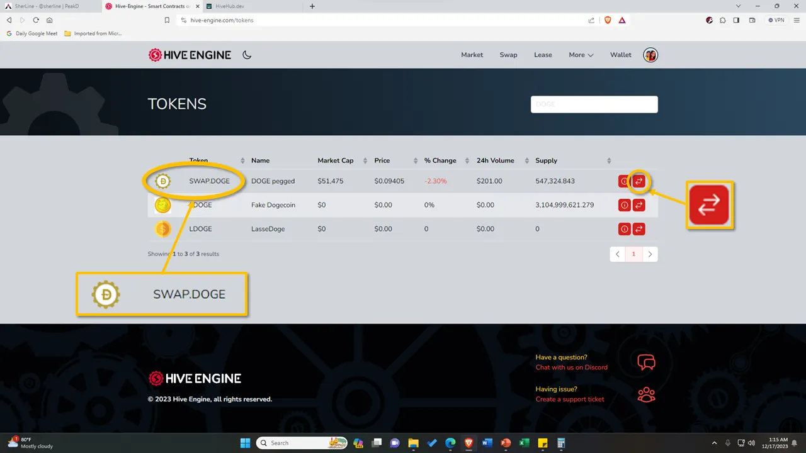Open File Explorer from taskbar
Screen dimensions: 806x453
click(413, 443)
